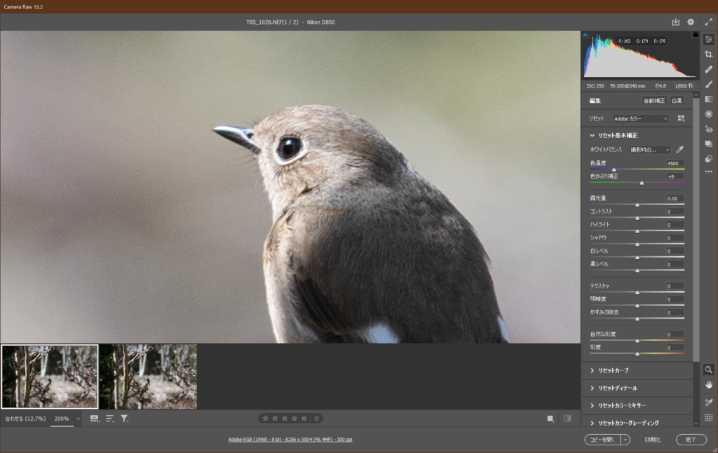Click the 色温度 slider handle
Viewport: 718px width, 453px height.
tap(614, 169)
